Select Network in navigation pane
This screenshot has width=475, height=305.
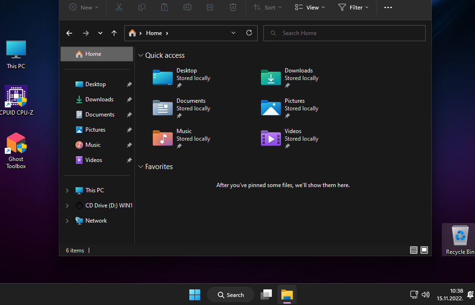point(96,221)
